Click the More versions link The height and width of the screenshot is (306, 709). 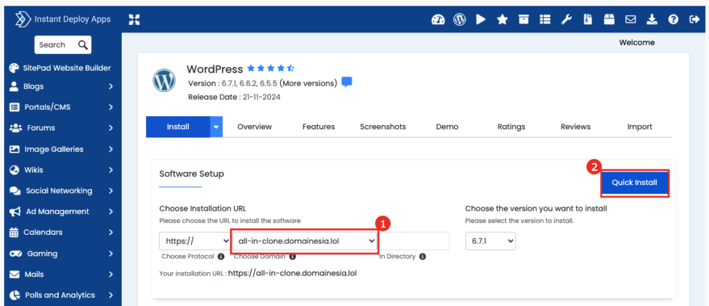(308, 84)
